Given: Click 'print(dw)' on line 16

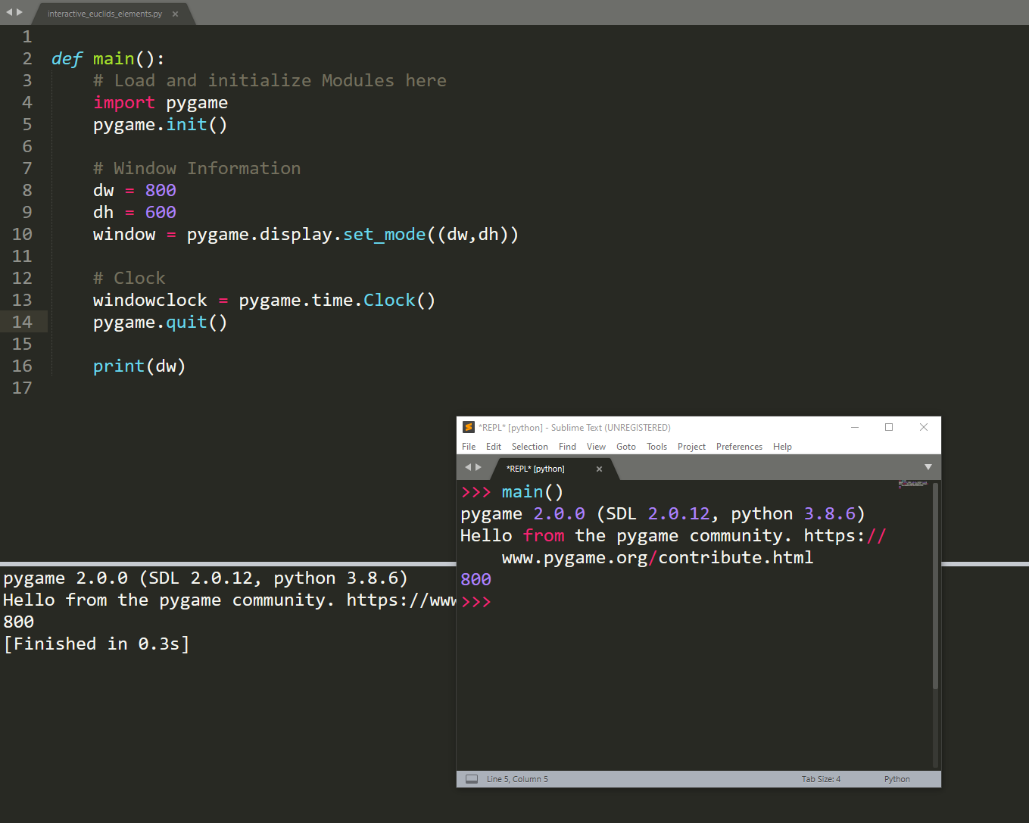Looking at the screenshot, I should pos(139,366).
